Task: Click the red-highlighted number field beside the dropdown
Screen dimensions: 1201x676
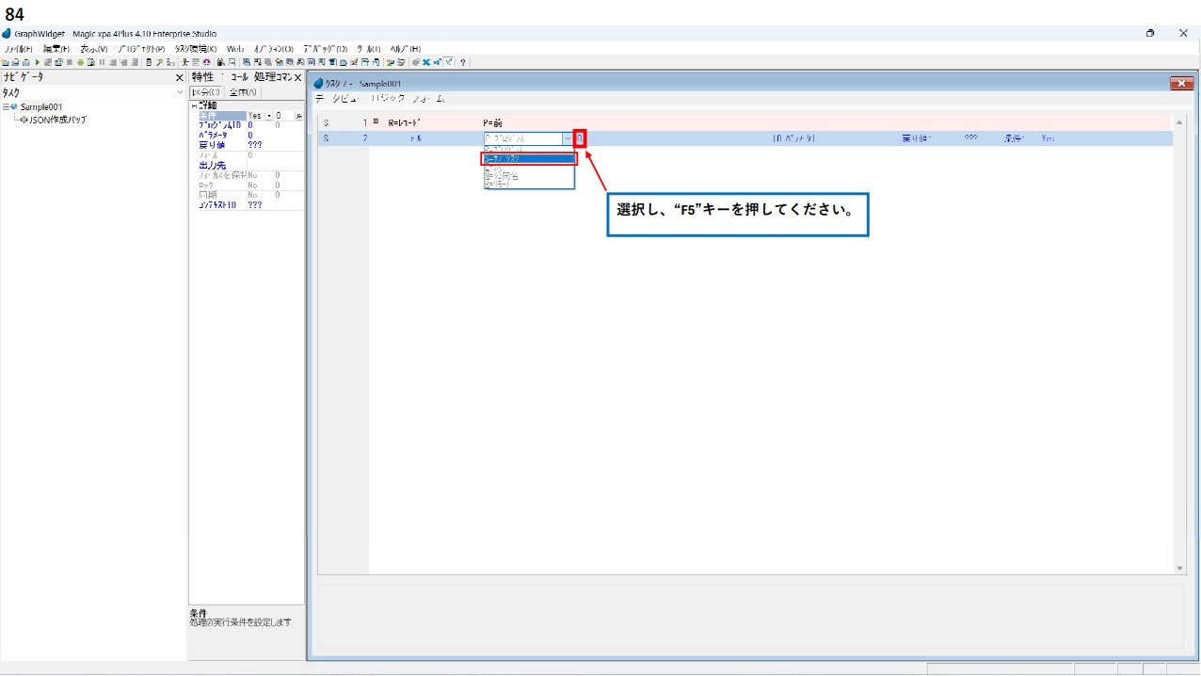Action: click(x=580, y=138)
